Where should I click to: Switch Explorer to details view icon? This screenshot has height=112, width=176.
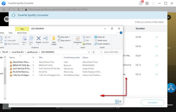117,101
